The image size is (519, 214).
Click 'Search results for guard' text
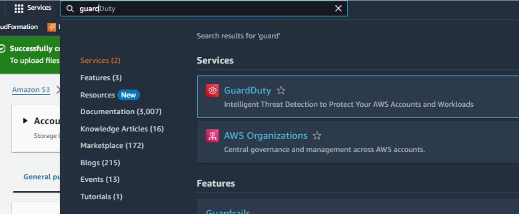coord(238,35)
